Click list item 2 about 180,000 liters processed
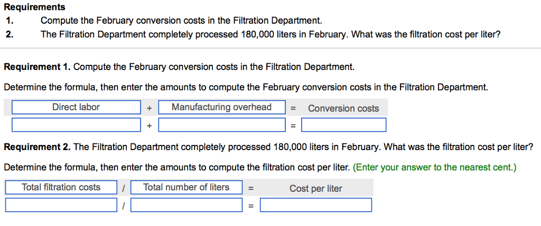This screenshot has height=226, width=541. 270,35
